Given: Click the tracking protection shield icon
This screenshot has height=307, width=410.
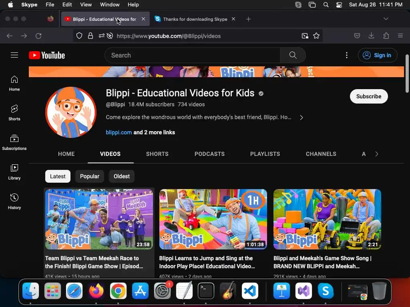Looking at the screenshot, I should point(79,36).
